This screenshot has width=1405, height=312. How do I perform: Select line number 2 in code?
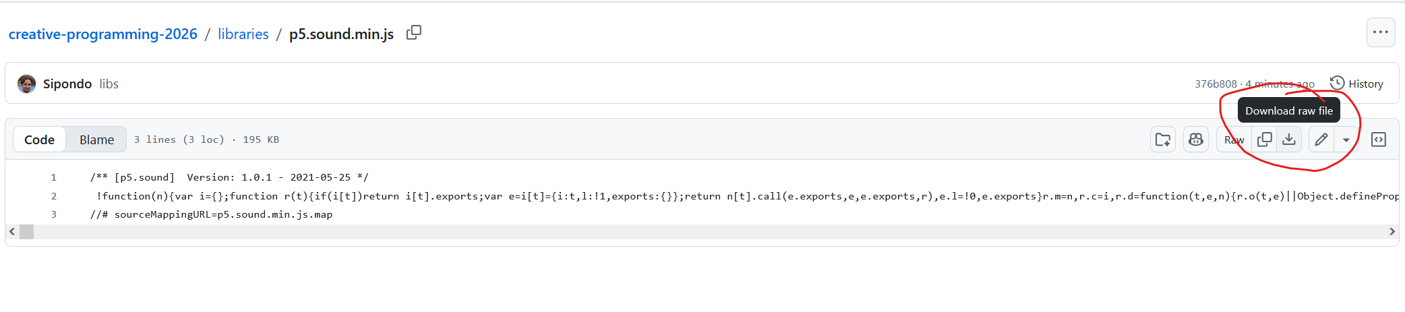coord(54,196)
